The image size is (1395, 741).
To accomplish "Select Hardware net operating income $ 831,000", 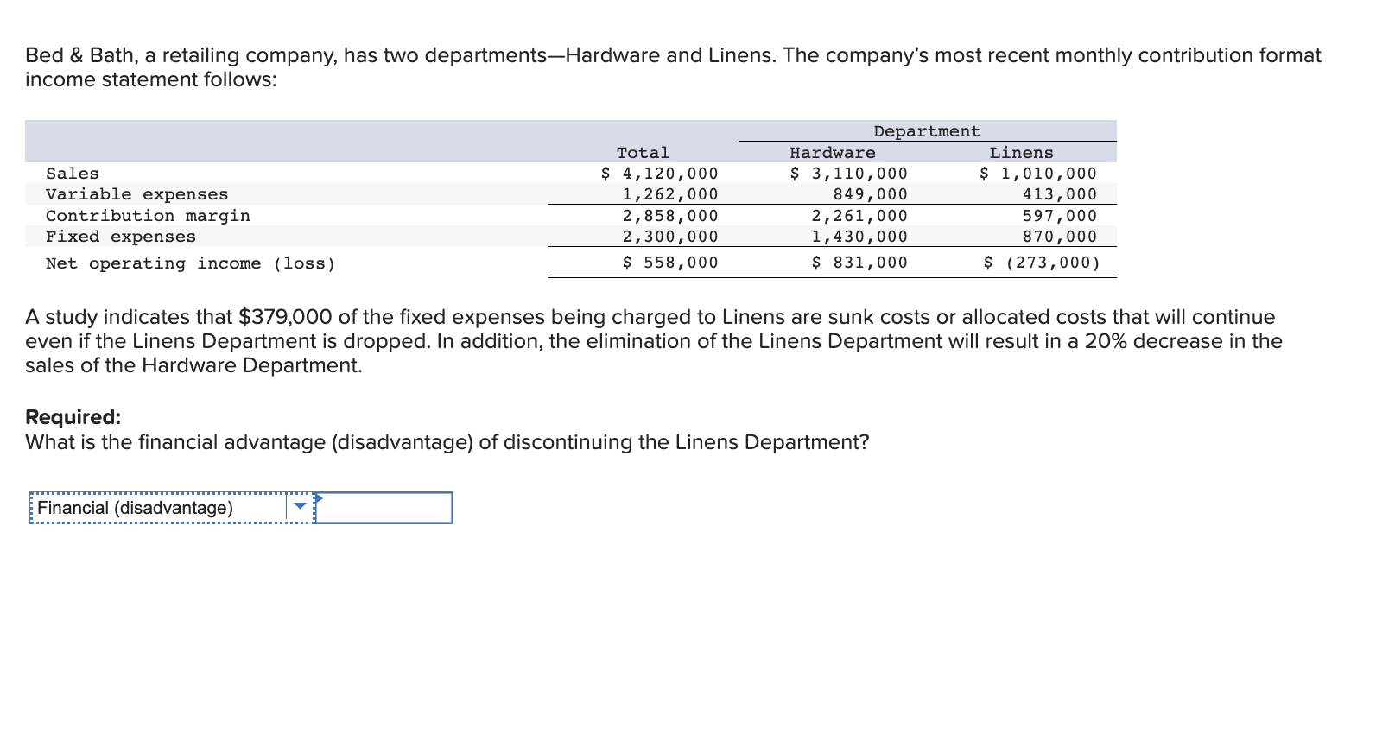I will pyautogui.click(x=859, y=263).
